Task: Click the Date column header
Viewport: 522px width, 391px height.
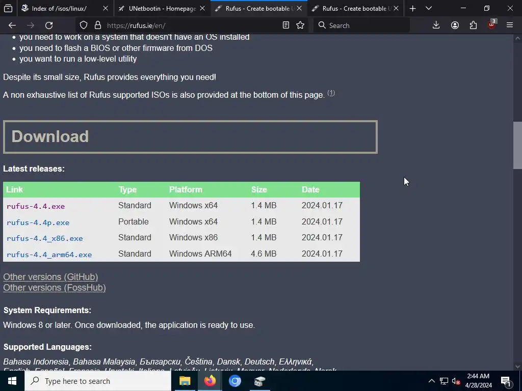Action: click(310, 189)
